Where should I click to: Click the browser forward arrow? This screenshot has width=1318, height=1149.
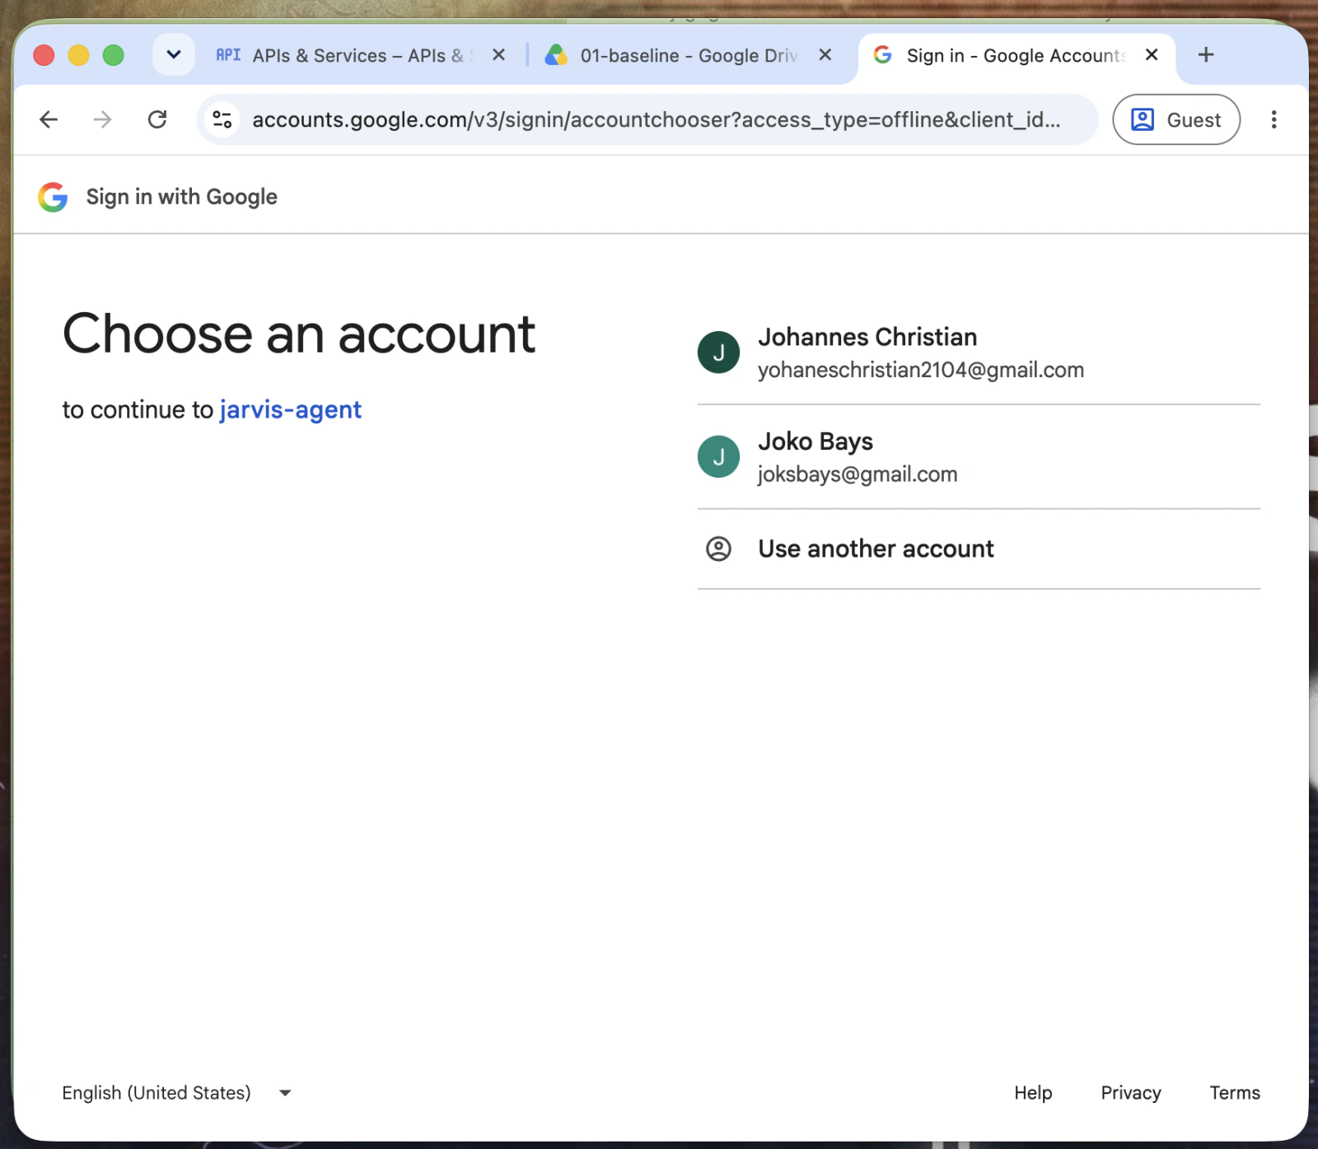pyautogui.click(x=102, y=120)
